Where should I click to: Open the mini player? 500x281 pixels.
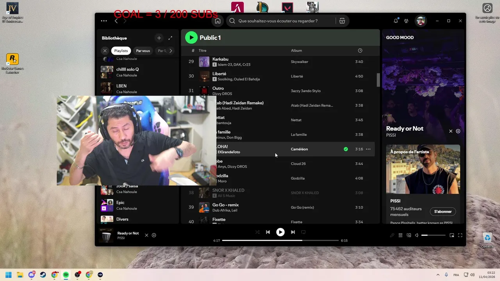452,235
